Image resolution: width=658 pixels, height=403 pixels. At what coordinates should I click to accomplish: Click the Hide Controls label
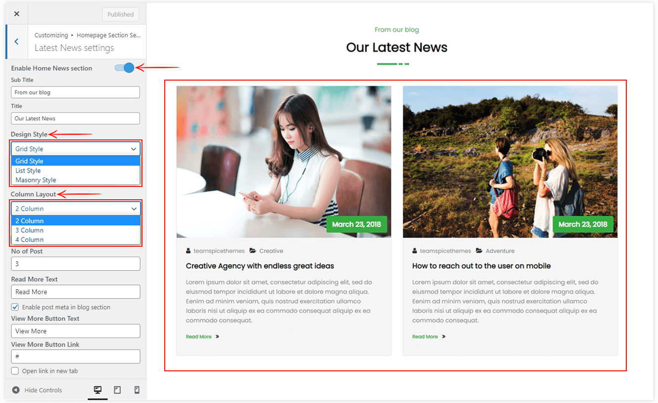pos(44,390)
